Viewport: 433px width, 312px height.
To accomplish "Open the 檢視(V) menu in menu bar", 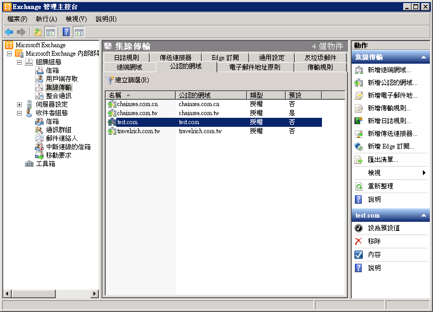I will click(x=76, y=19).
